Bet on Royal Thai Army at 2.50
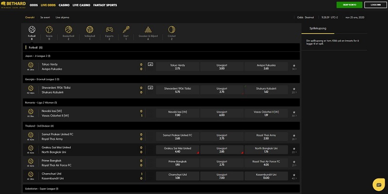This screenshot has height=194, width=388. (x=266, y=137)
